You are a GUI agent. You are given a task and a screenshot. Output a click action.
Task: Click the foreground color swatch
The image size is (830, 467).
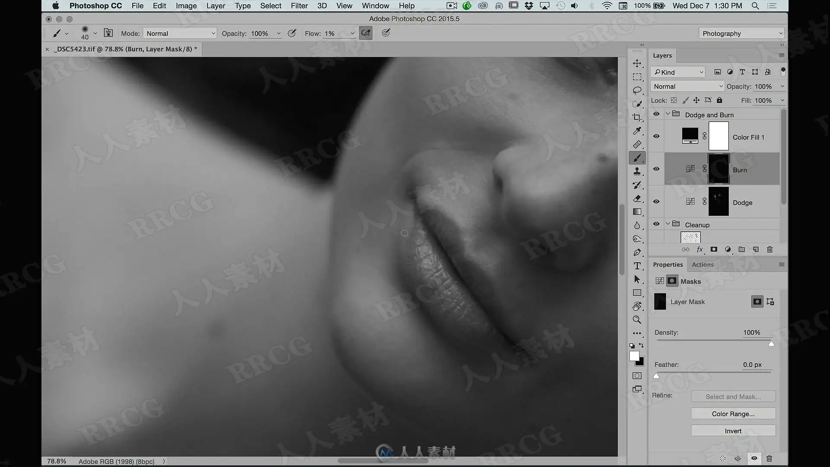[x=634, y=356]
